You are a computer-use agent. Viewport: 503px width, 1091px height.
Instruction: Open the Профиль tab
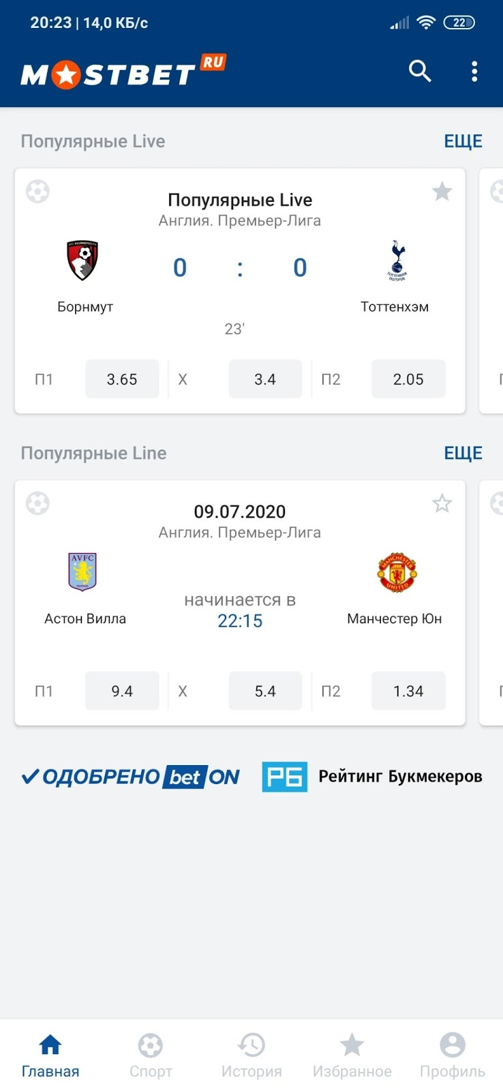click(x=453, y=1055)
